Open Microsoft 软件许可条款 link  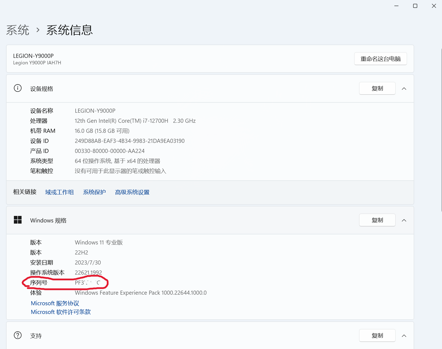(61, 312)
